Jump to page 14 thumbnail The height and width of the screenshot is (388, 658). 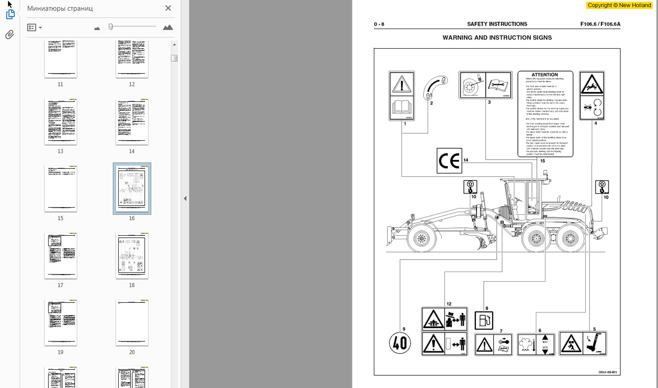point(132,122)
